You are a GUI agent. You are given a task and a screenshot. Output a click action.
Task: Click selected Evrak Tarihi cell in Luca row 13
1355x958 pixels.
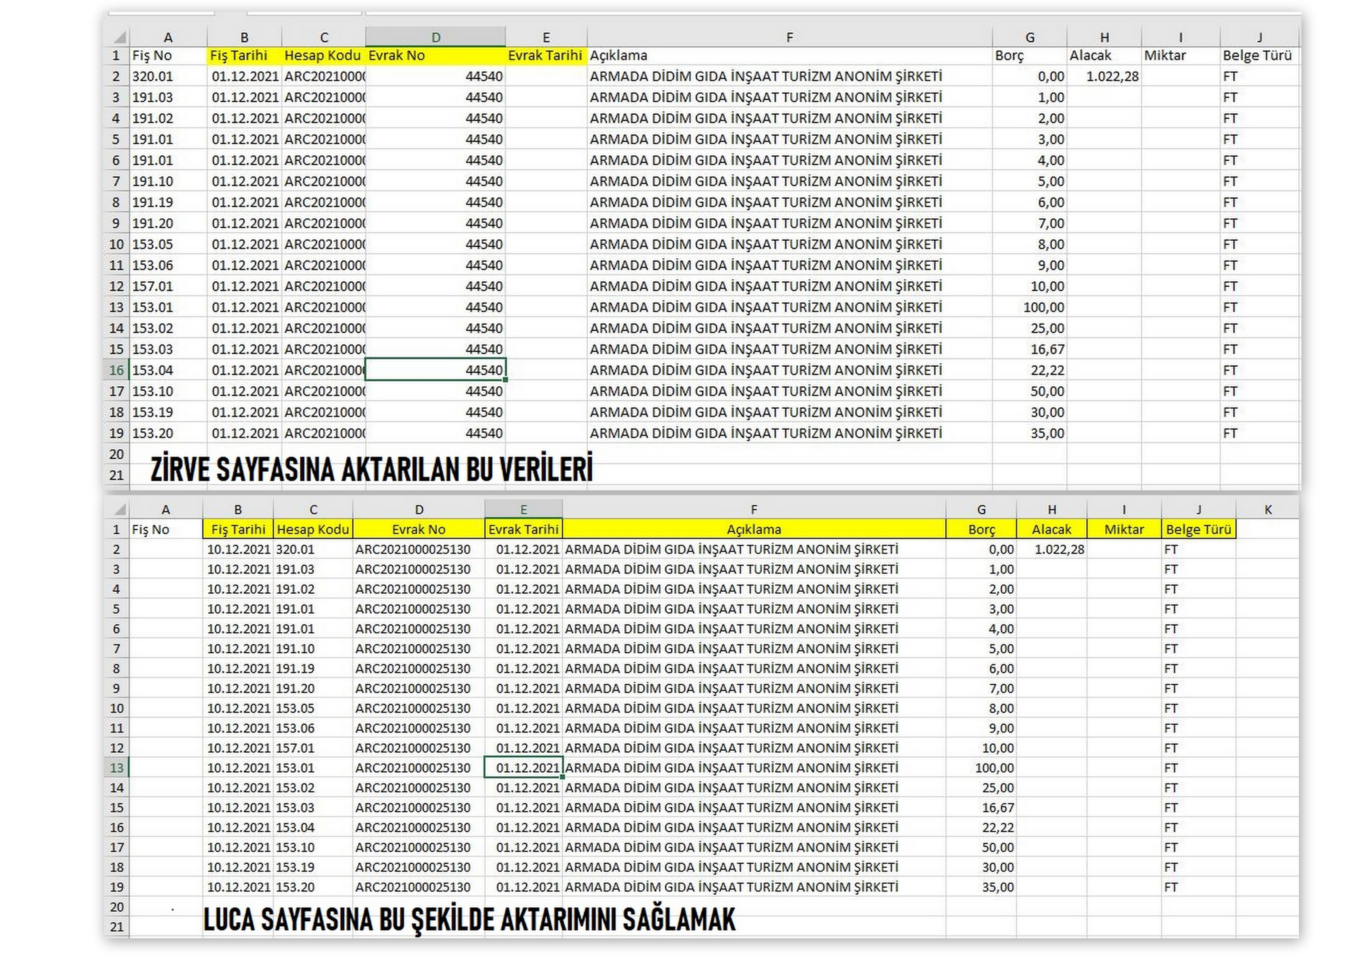pos(523,768)
